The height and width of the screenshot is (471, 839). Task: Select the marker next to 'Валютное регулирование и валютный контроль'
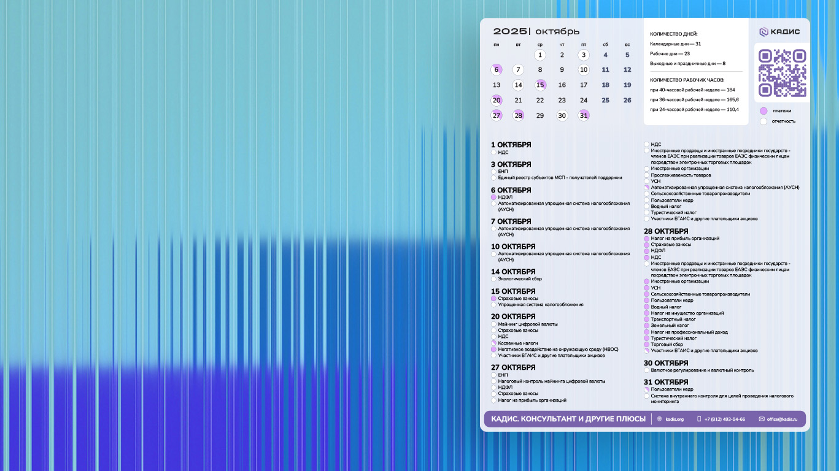pyautogui.click(x=646, y=370)
